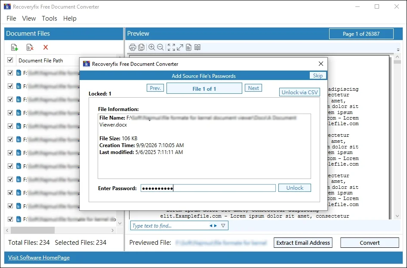Click the Skip button
The height and width of the screenshot is (268, 407).
pyautogui.click(x=318, y=76)
